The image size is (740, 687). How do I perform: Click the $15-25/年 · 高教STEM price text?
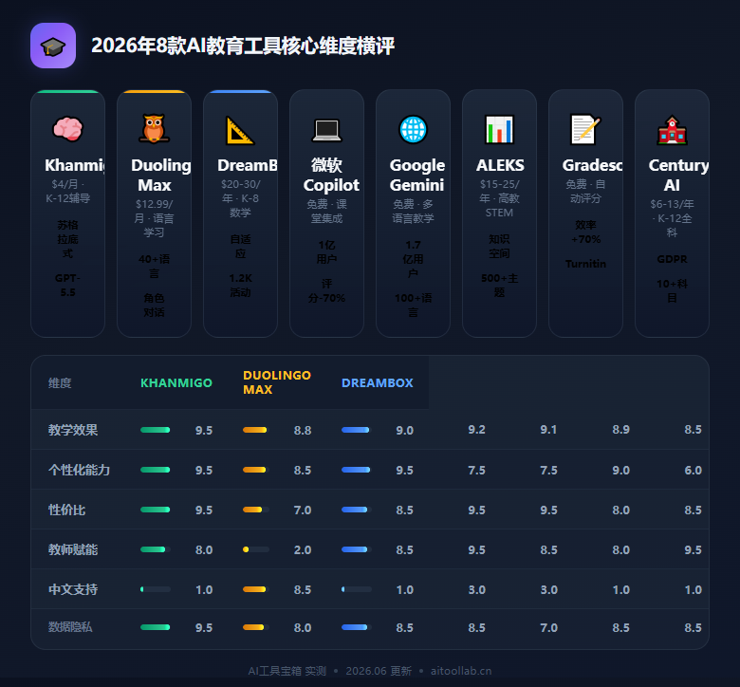pyautogui.click(x=499, y=198)
